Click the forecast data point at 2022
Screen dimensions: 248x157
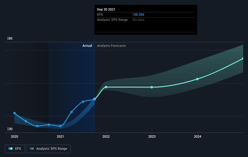106,87
